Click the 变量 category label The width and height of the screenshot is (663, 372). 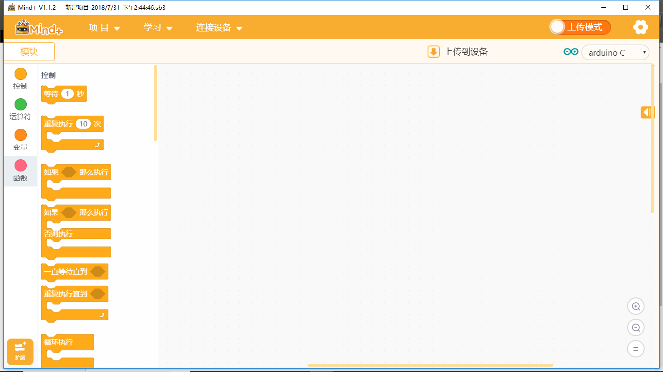[20, 147]
